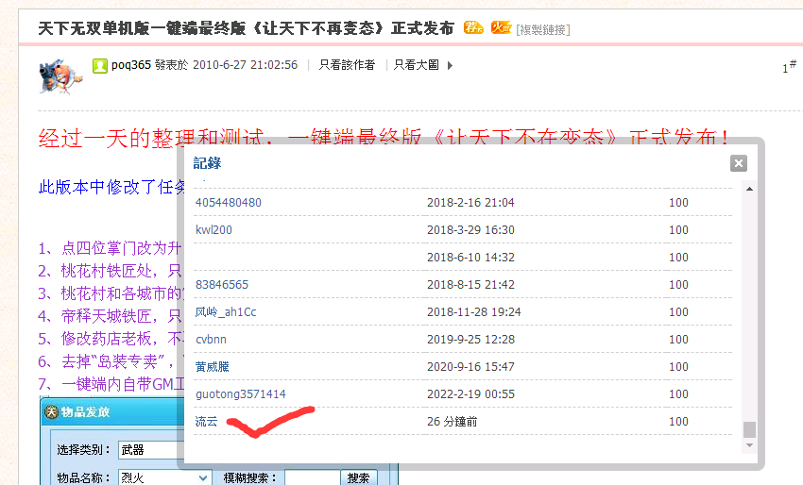803x485 pixels.
Task: Click the scroll down arrow in records list
Action: (x=749, y=446)
